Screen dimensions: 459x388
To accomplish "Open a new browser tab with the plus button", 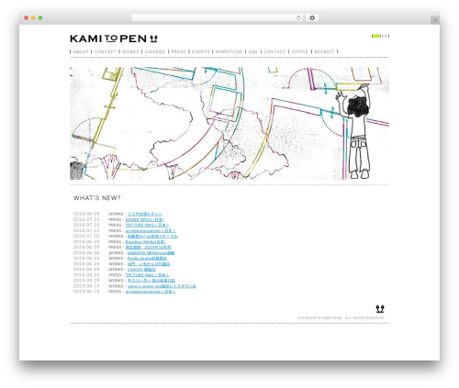I will 435,20.
